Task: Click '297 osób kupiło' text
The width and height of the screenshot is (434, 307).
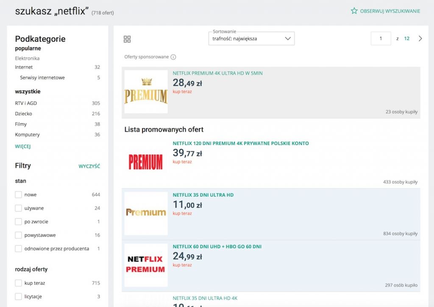Action: (x=401, y=285)
